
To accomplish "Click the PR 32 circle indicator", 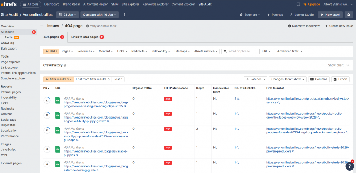I will [x=47, y=100].
